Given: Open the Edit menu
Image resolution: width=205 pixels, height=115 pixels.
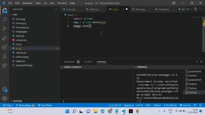Looking at the screenshot, I should 17,3.
